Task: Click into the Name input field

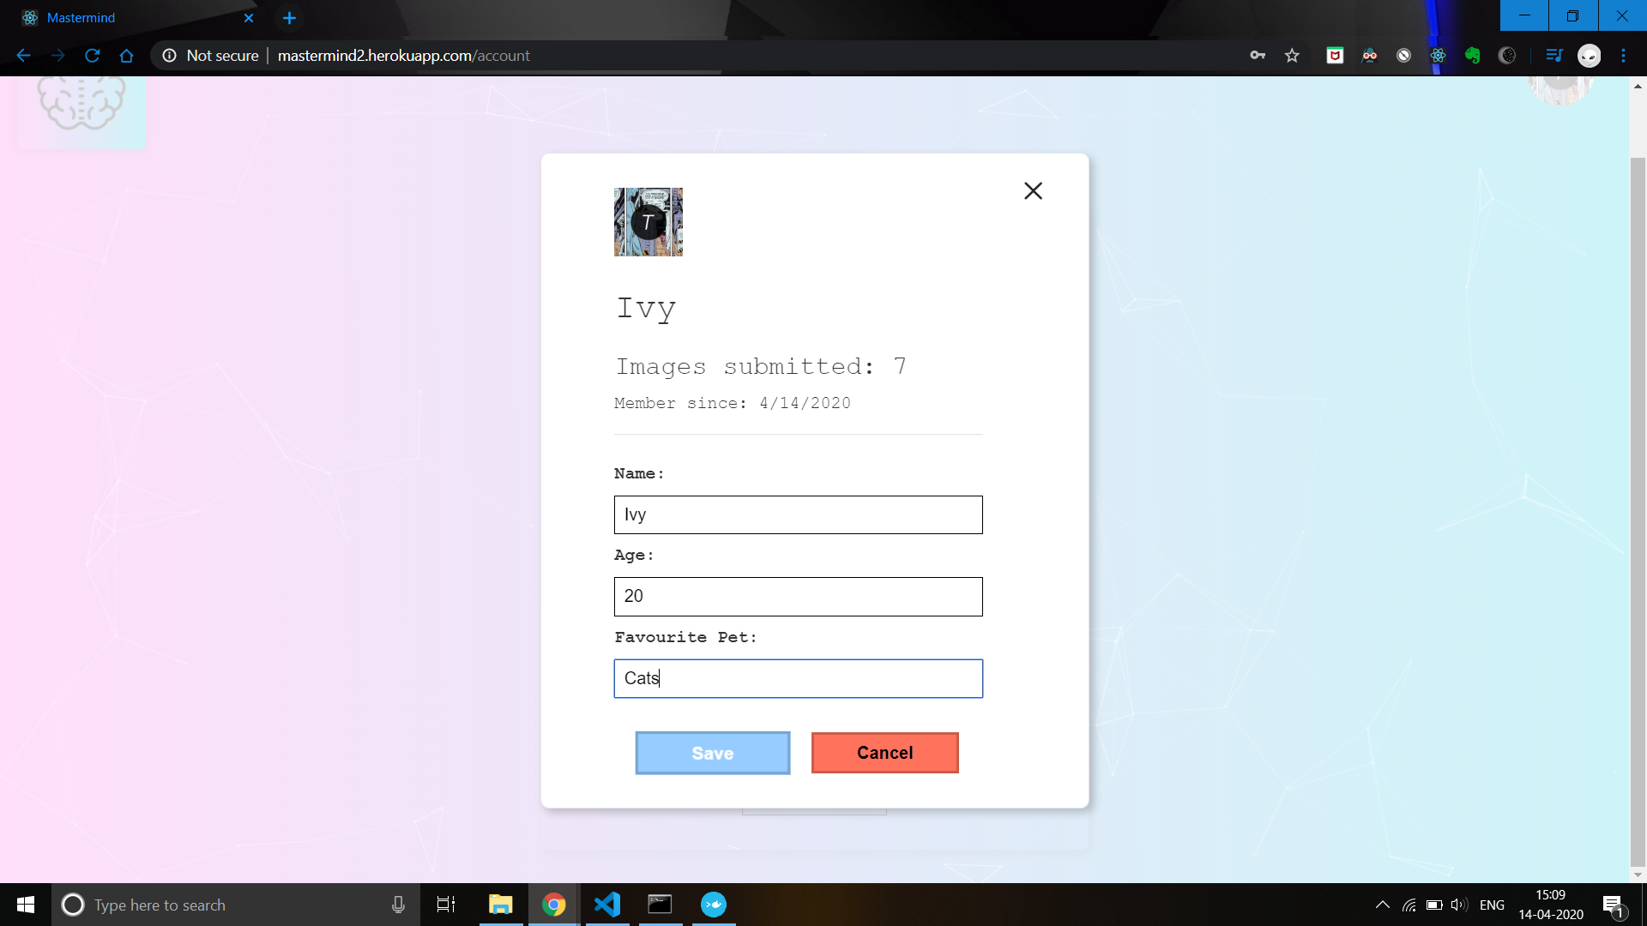Action: pos(798,514)
